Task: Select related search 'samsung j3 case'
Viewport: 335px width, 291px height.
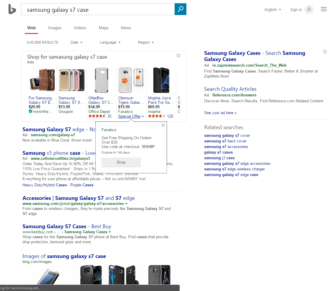Action: pyautogui.click(x=219, y=158)
